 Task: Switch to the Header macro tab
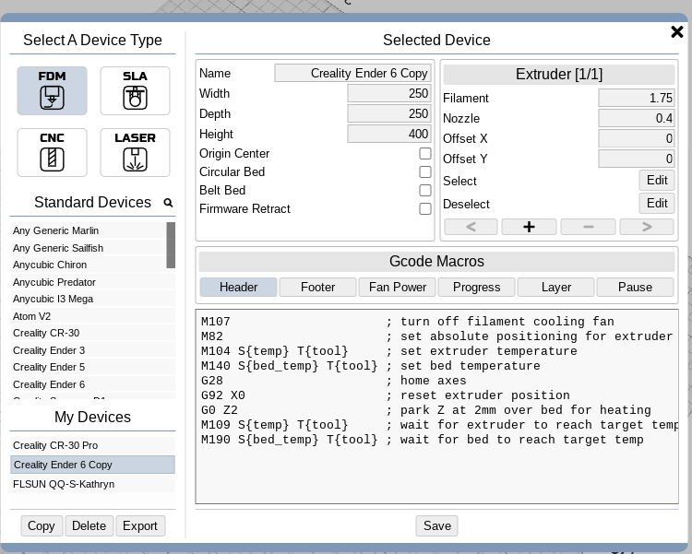click(x=238, y=288)
